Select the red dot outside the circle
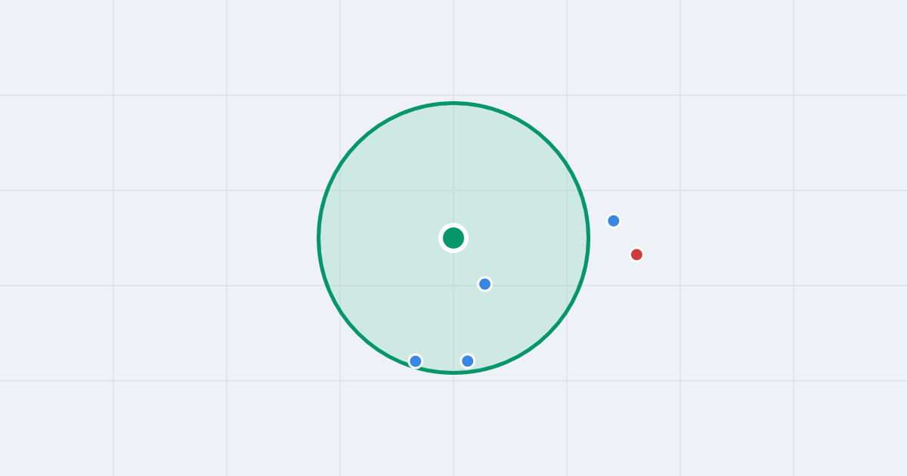 (636, 255)
